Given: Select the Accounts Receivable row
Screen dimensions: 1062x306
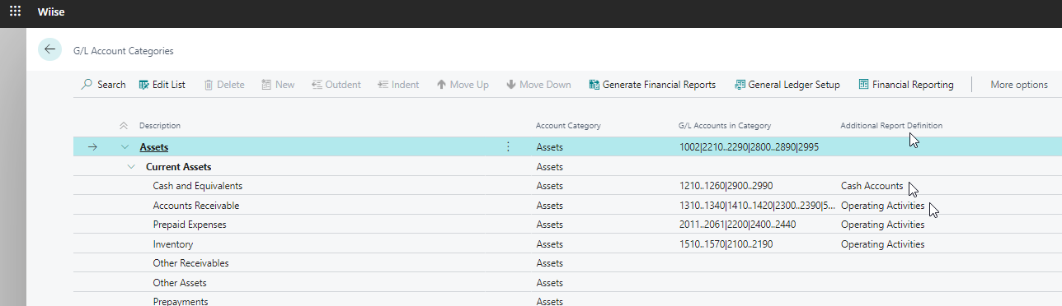Looking at the screenshot, I should point(567,206).
